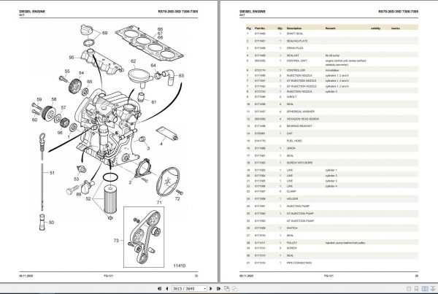Select the CLAMP description
Screen dimensions: 438x294
[291, 192]
